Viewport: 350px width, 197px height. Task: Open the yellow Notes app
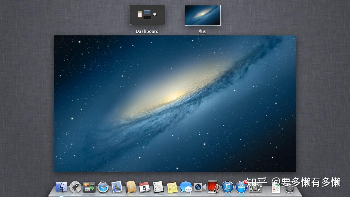pos(172,187)
